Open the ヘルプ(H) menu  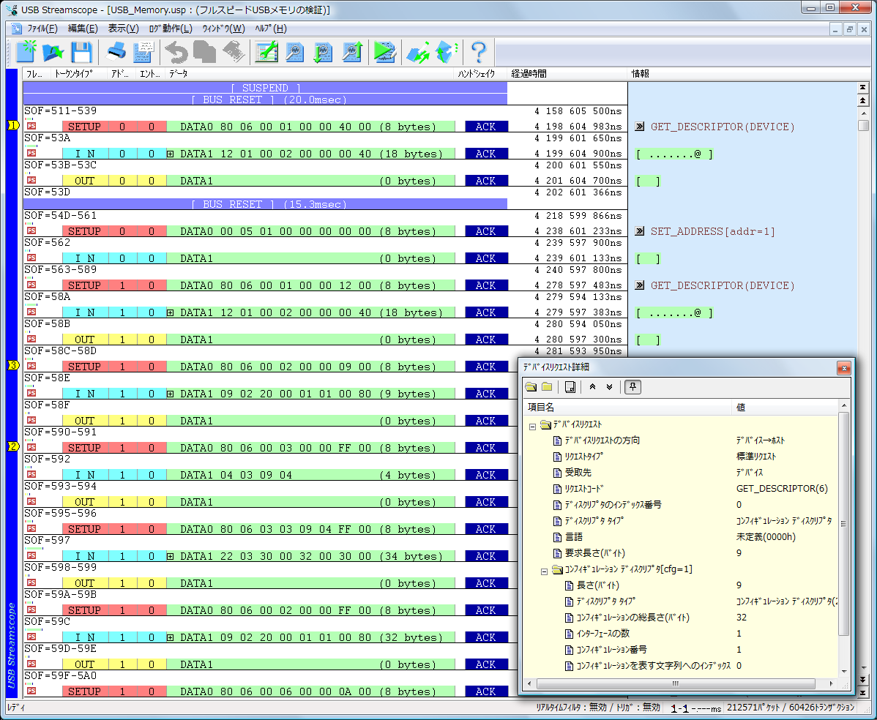click(271, 29)
